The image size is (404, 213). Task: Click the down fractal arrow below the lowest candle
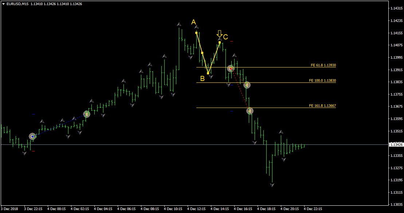(x=272, y=185)
